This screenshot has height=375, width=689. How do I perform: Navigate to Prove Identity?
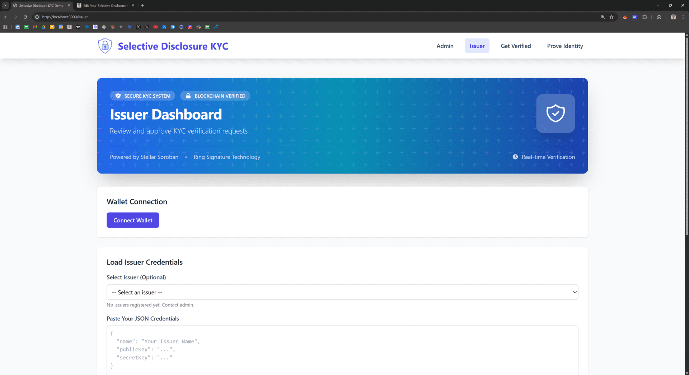(x=565, y=46)
